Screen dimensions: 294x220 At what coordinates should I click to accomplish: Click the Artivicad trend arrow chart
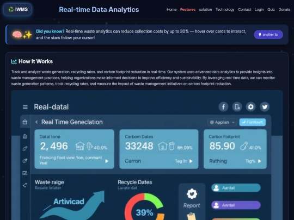click(x=72, y=205)
